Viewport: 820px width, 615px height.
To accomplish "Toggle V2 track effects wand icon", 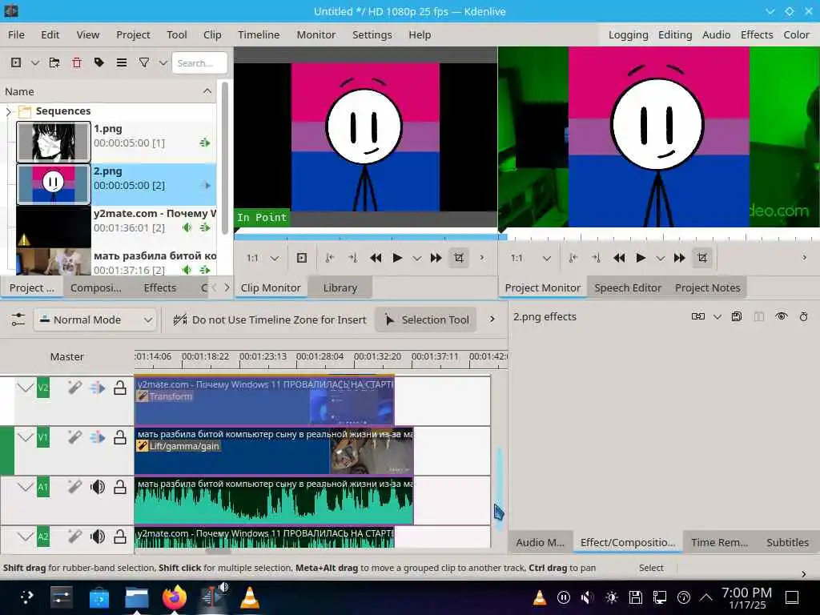I will 74,388.
